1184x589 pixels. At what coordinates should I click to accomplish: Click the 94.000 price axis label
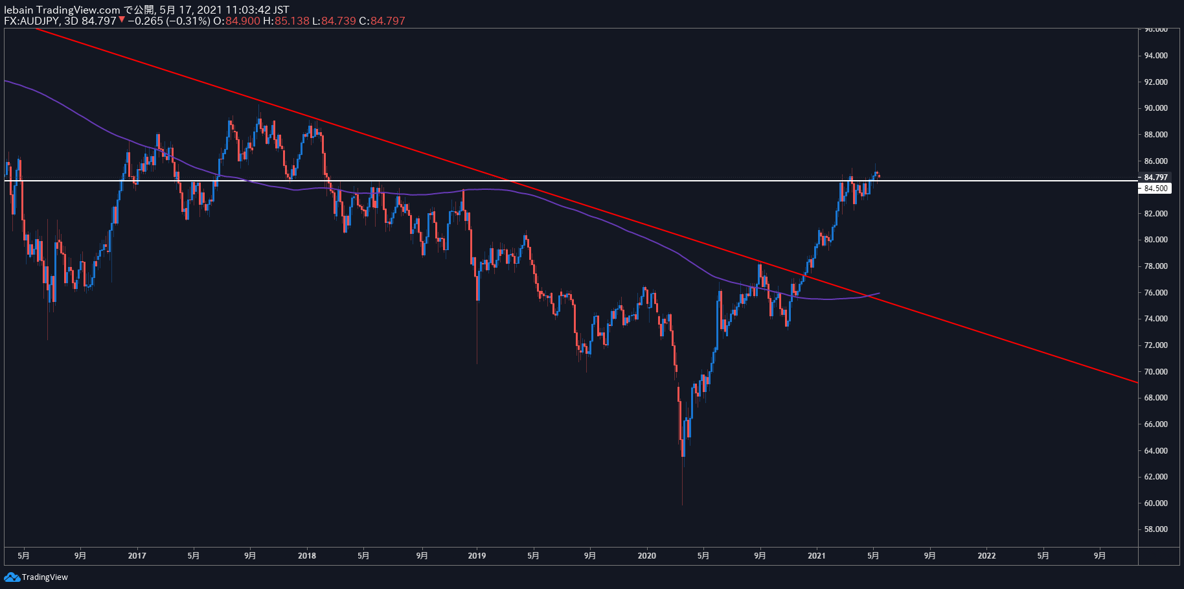tap(1156, 56)
